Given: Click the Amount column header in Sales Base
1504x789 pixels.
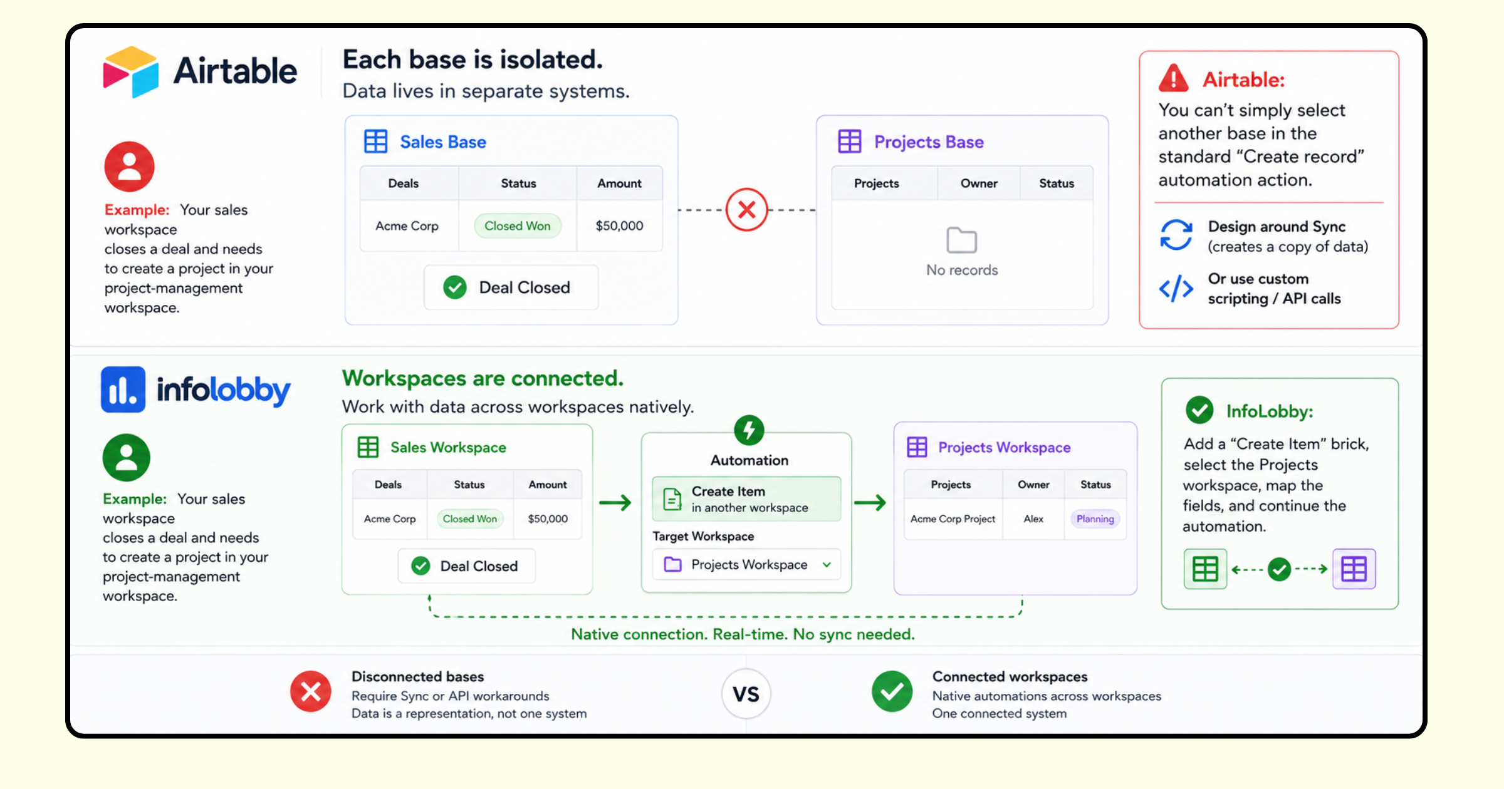Looking at the screenshot, I should (619, 183).
